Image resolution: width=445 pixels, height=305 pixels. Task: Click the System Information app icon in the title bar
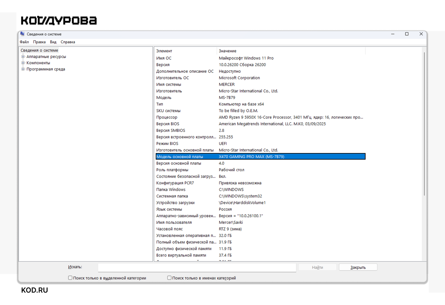[23, 34]
